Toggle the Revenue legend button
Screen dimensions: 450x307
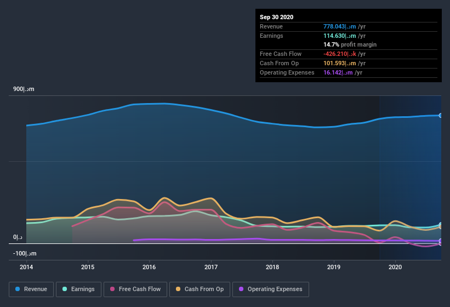pos(31,289)
